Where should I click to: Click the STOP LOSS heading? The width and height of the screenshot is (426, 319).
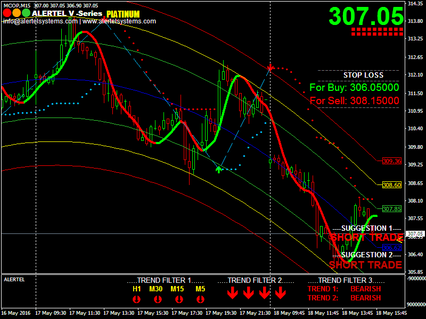click(363, 75)
